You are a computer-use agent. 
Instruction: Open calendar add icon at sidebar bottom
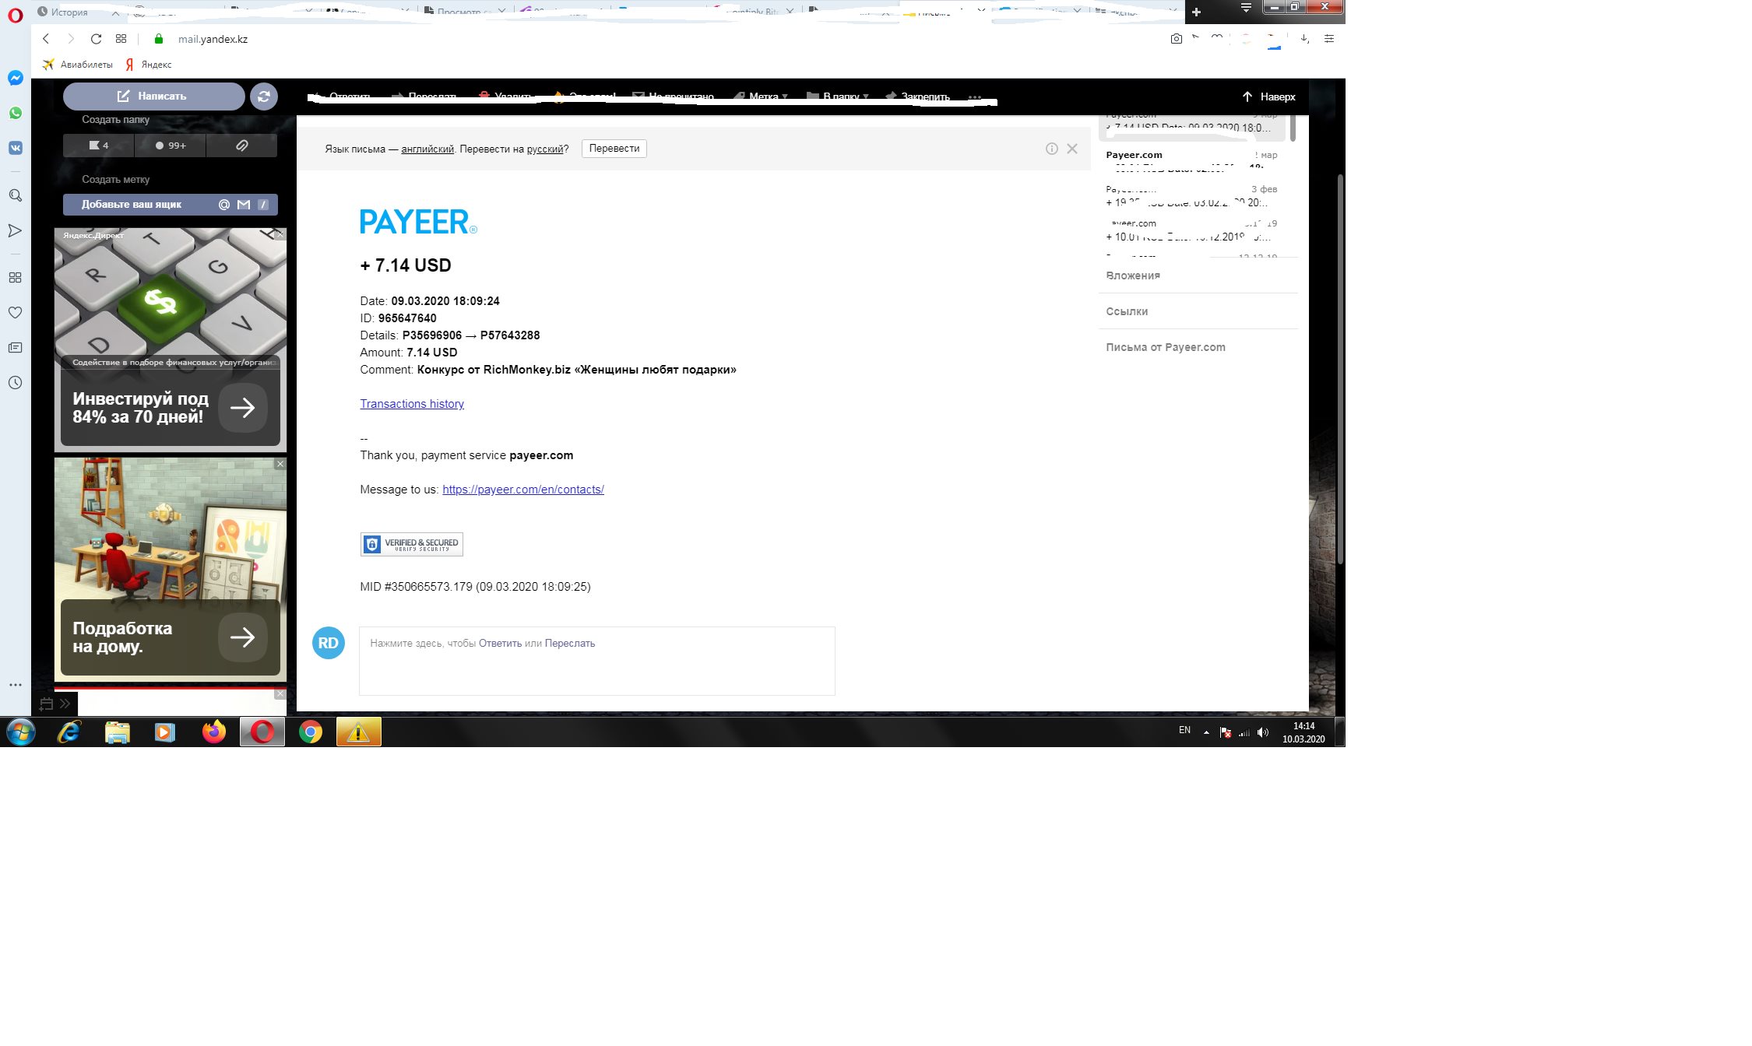coord(46,704)
